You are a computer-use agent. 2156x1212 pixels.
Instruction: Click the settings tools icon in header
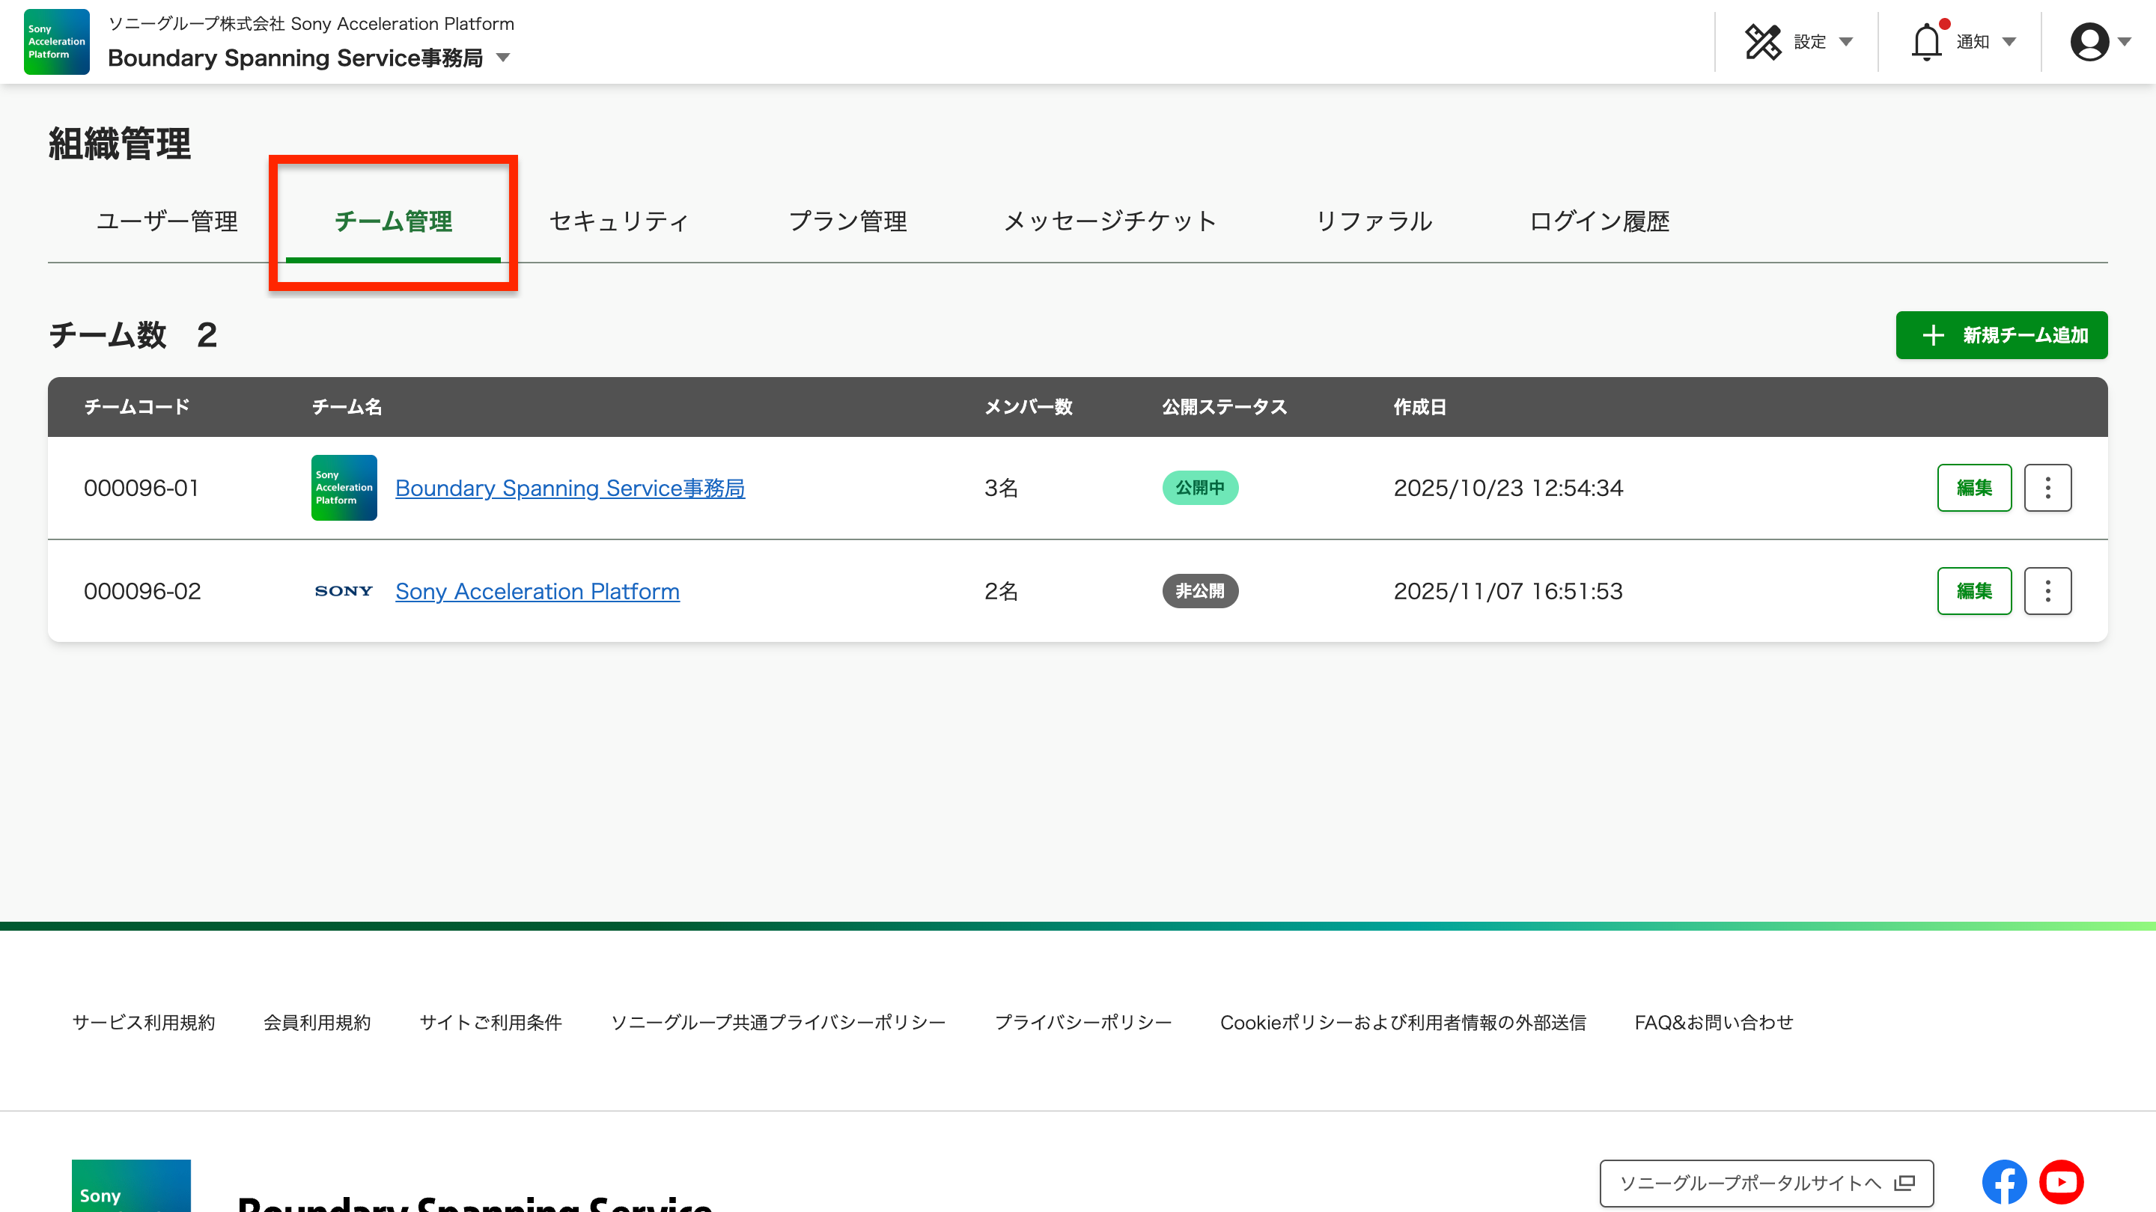[1763, 42]
